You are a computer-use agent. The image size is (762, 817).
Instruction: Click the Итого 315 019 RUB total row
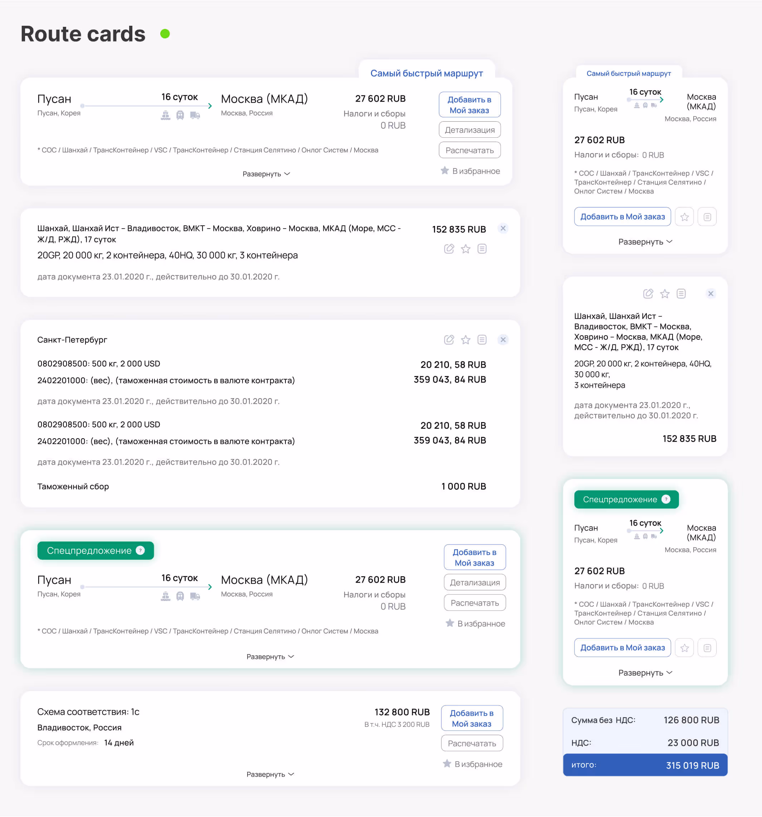645,765
